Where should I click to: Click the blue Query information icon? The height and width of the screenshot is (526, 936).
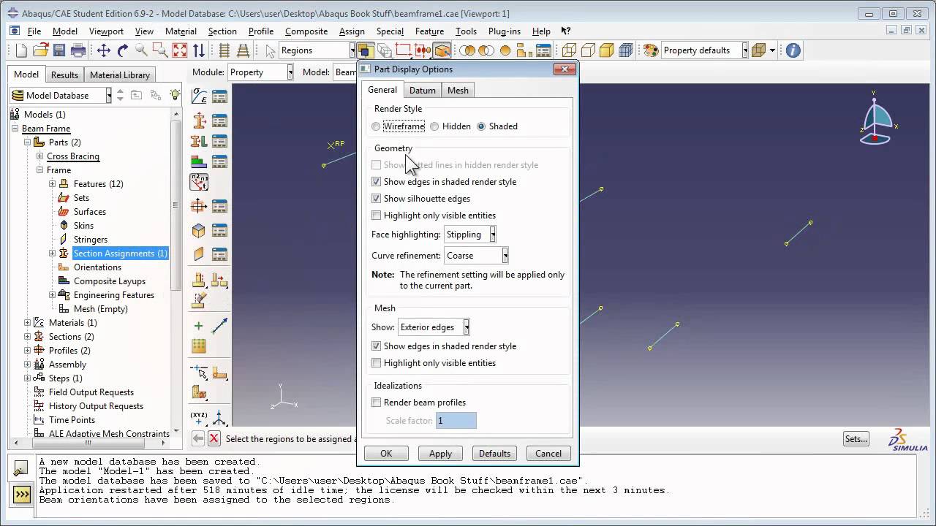pyautogui.click(x=793, y=50)
